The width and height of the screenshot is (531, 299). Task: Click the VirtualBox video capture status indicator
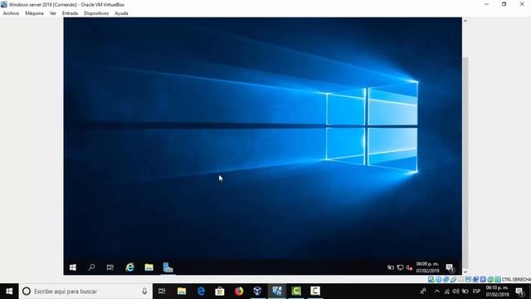pyautogui.click(x=475, y=279)
